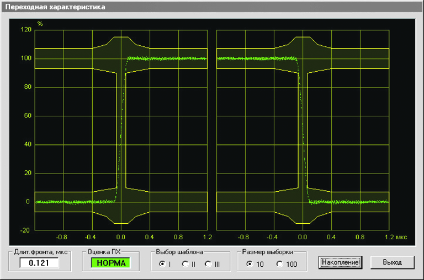Click the front duration field showing 0.121

[39, 263]
